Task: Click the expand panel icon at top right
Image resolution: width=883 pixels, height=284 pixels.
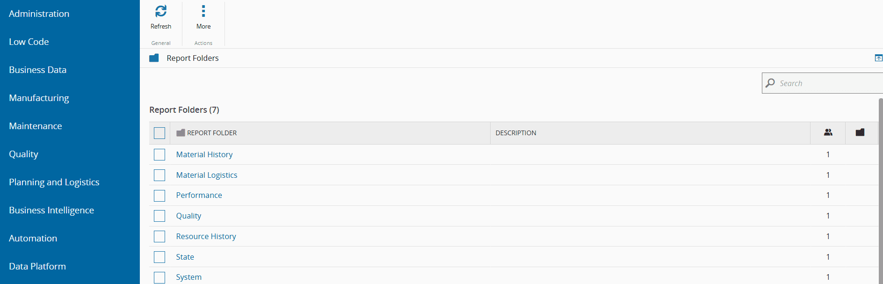Action: point(878,58)
